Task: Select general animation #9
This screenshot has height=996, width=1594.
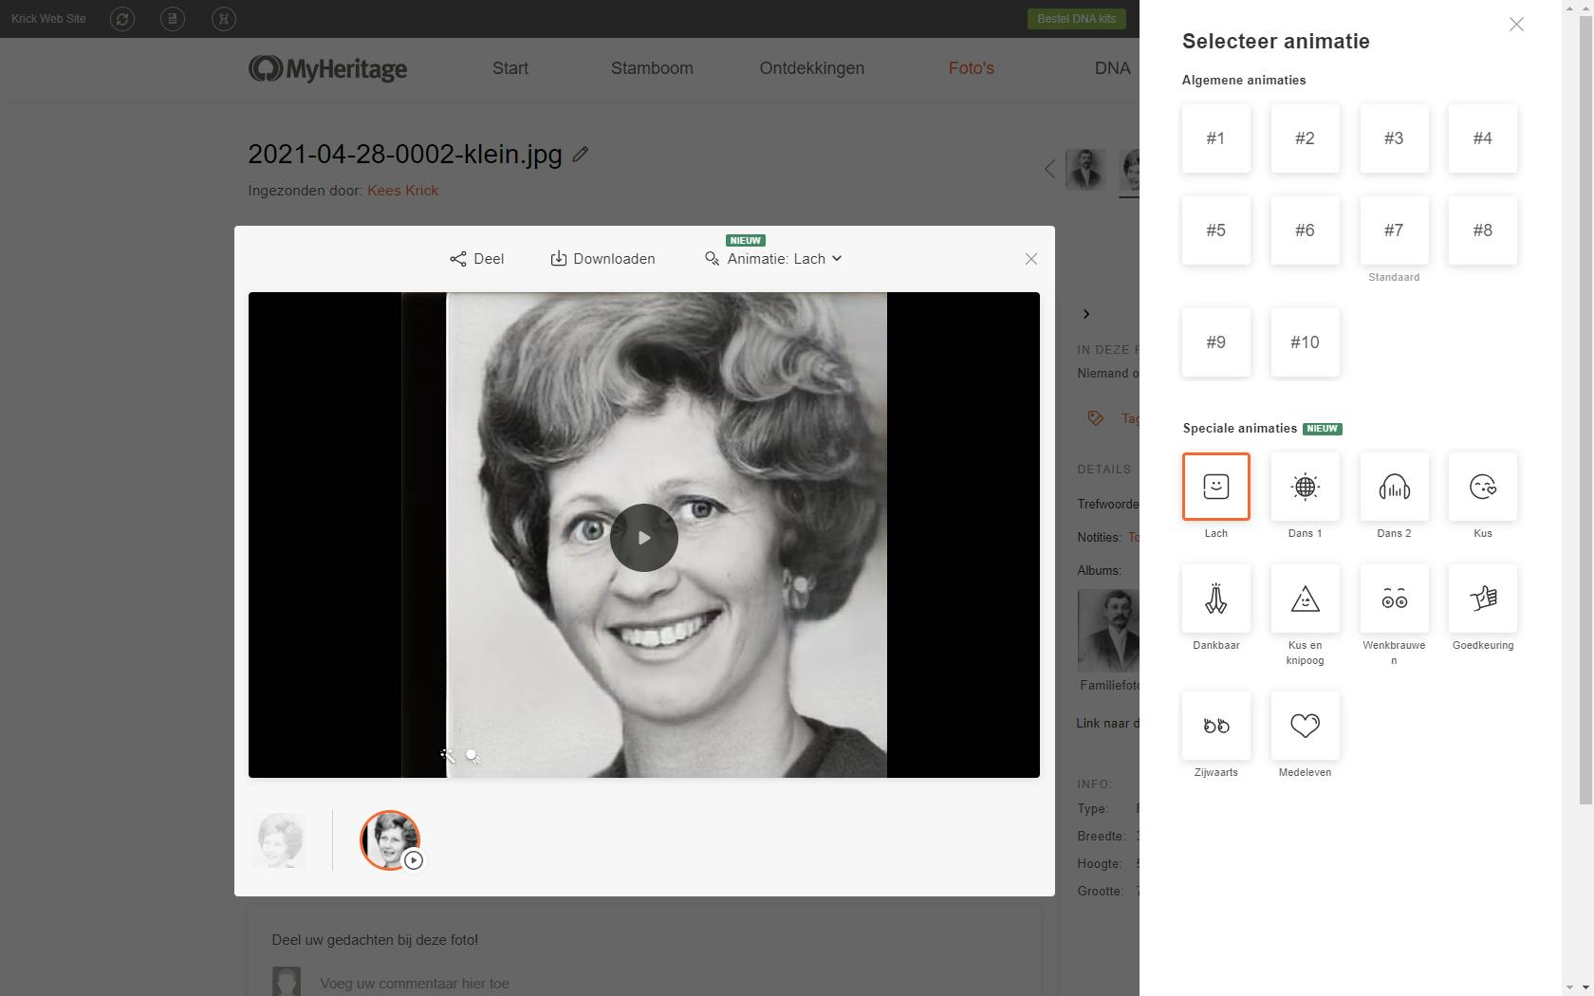Action: [x=1215, y=342]
